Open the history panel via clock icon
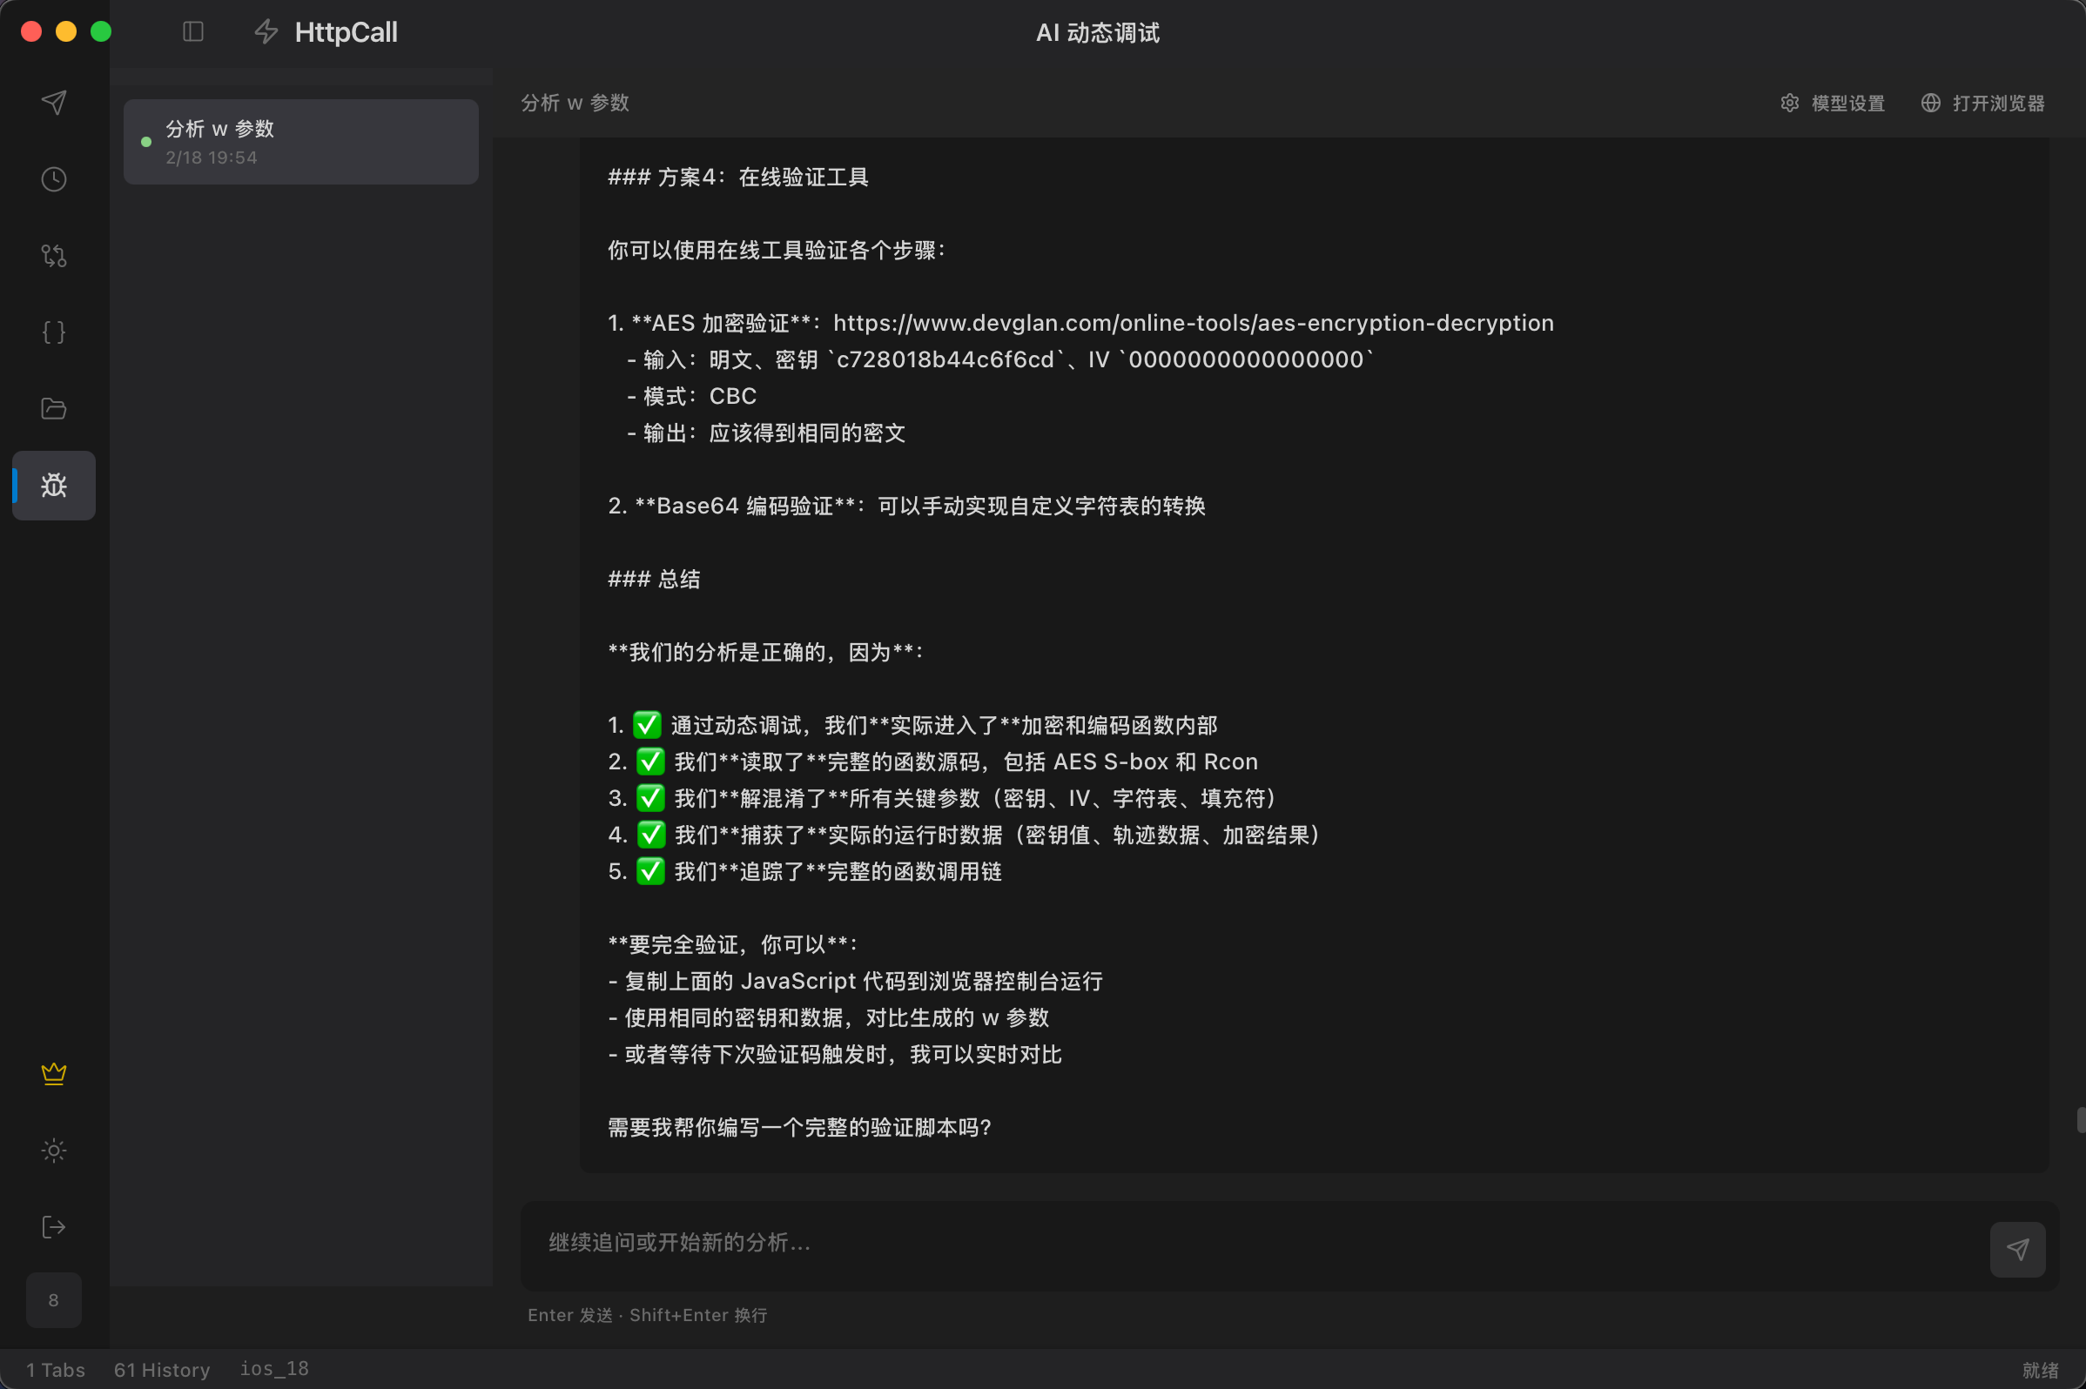This screenshot has height=1389, width=2086. 53,178
